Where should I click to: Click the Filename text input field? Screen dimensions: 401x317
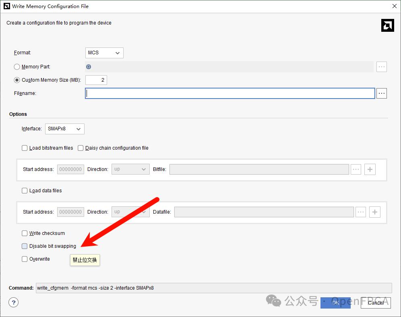[x=230, y=93]
